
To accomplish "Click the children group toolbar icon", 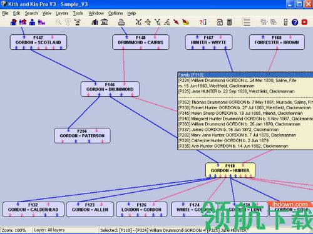I will (41, 22).
